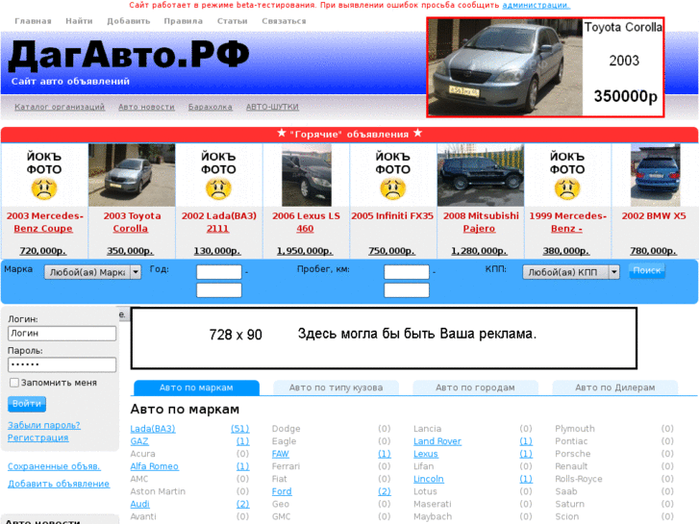Click the no-photo sad smiley for 1999 Mercedes-Benz

click(x=567, y=189)
